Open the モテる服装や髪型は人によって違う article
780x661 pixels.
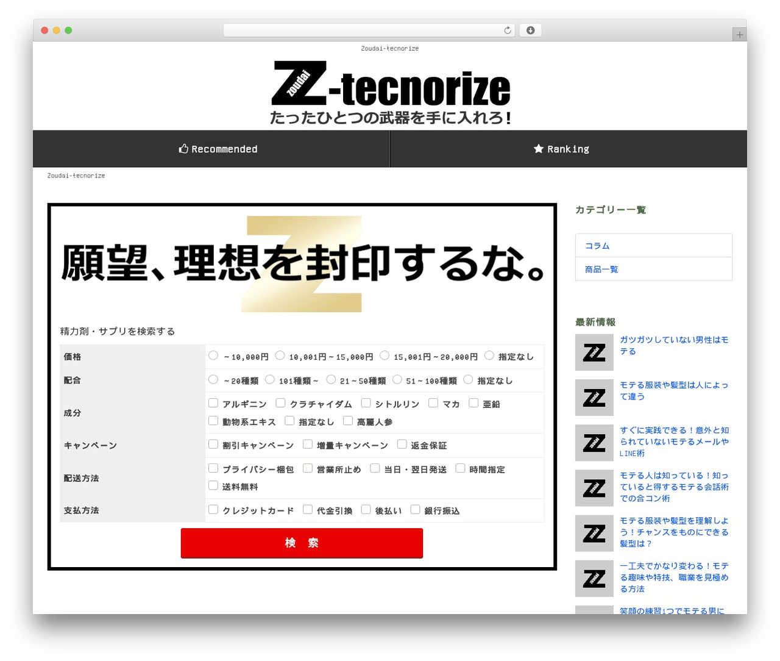(674, 391)
